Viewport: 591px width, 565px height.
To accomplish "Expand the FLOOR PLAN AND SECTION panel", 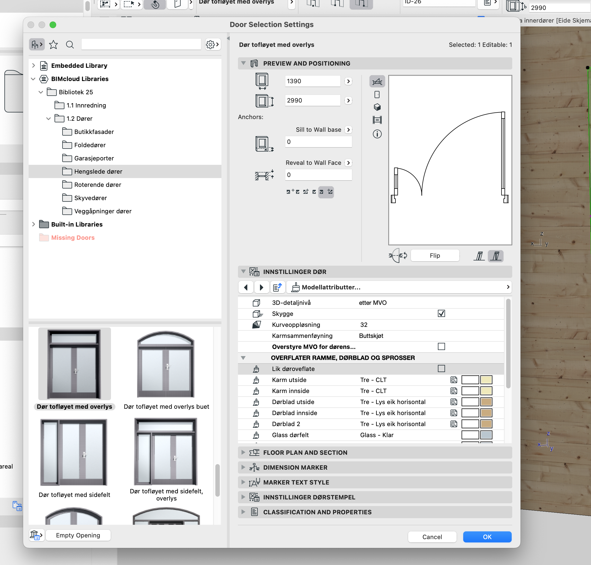I will coord(243,452).
